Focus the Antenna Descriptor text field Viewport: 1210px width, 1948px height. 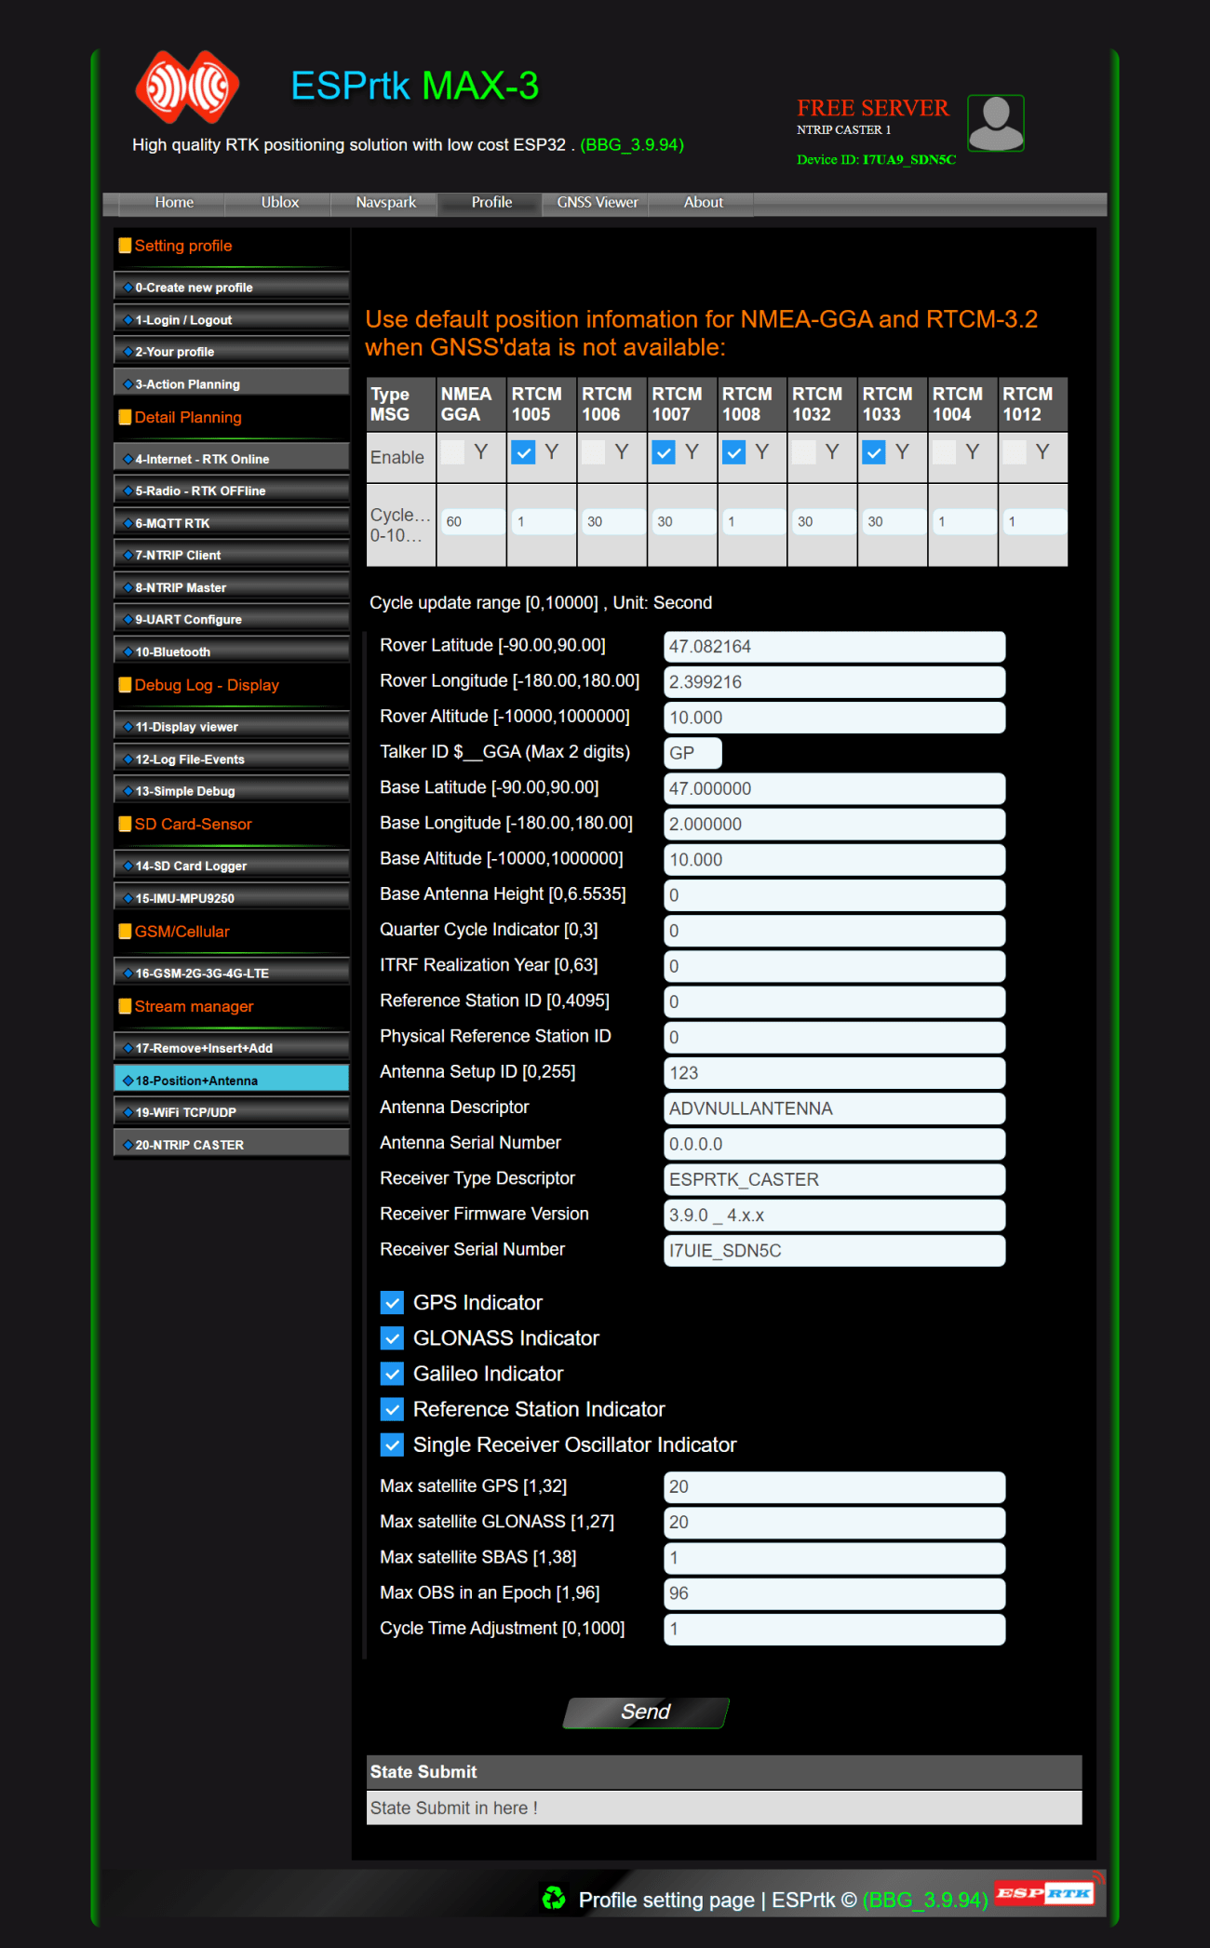[834, 1108]
